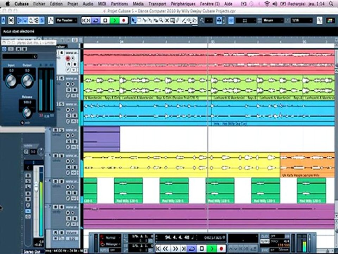Toggle the TEMPO track button

coord(264,241)
